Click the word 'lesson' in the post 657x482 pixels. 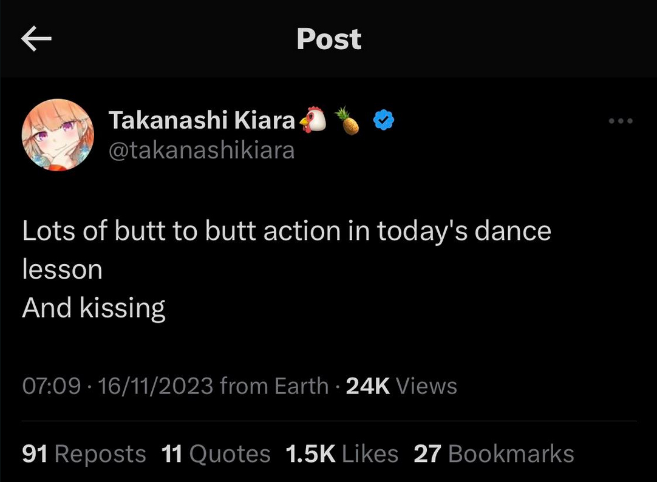click(x=63, y=270)
